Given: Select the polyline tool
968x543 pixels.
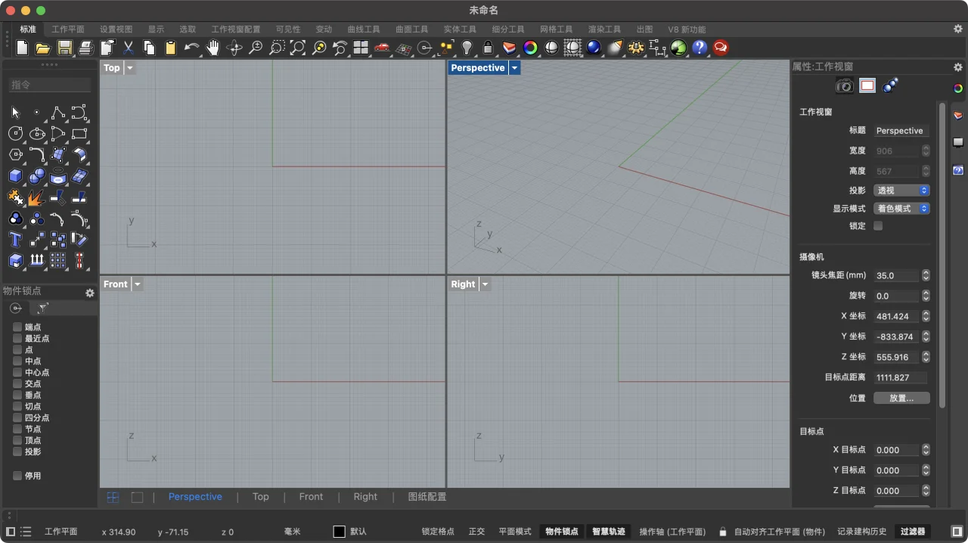Looking at the screenshot, I should [57, 113].
